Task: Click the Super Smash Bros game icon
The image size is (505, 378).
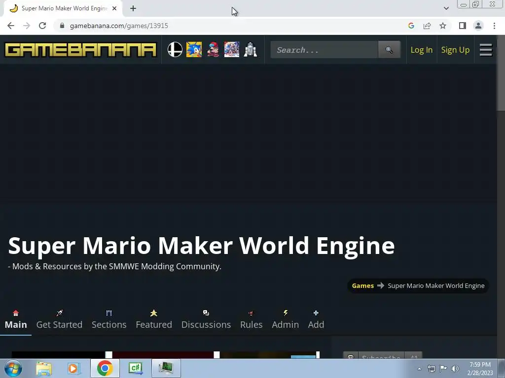Action: point(175,50)
